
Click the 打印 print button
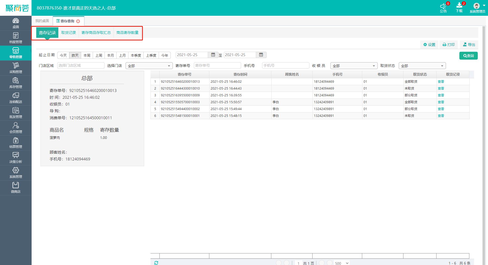click(x=449, y=45)
